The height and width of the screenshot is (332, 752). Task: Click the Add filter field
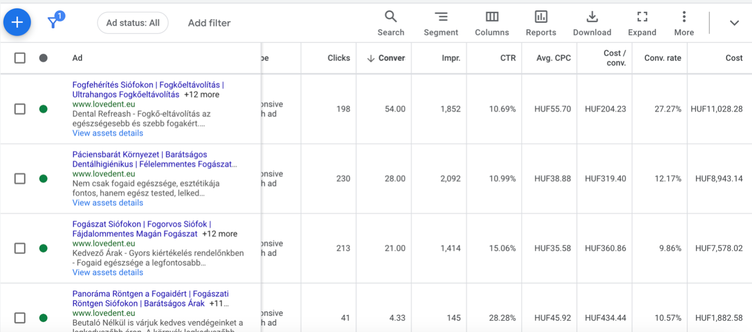point(209,23)
